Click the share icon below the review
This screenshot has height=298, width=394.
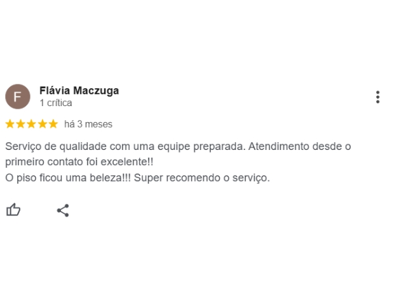63,210
